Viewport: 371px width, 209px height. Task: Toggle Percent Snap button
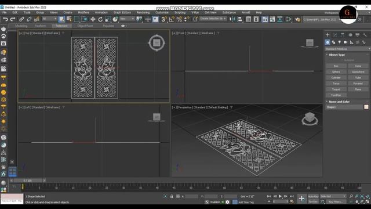pyautogui.click(x=179, y=19)
